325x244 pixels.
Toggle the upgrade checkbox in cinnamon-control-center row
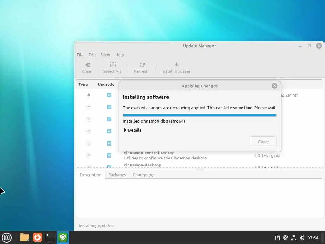(109, 155)
